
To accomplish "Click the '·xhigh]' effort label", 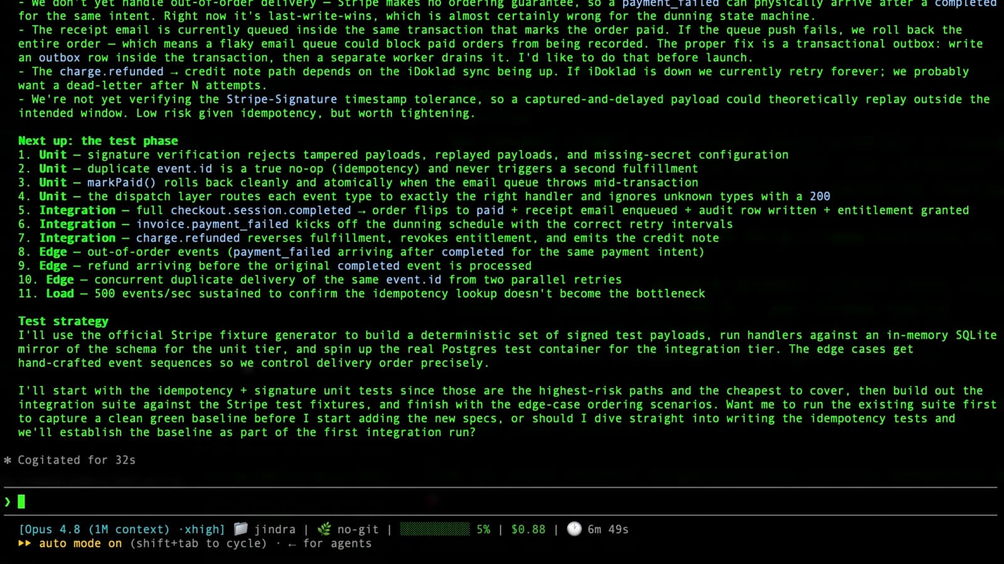I will pyautogui.click(x=201, y=530).
